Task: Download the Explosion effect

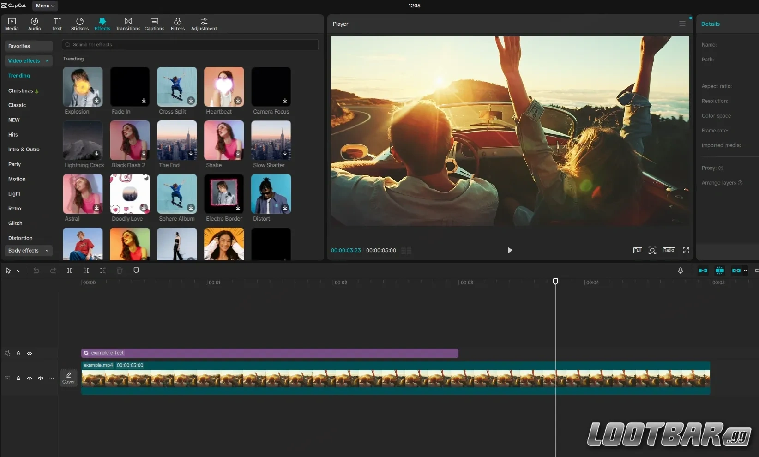Action: coord(96,101)
